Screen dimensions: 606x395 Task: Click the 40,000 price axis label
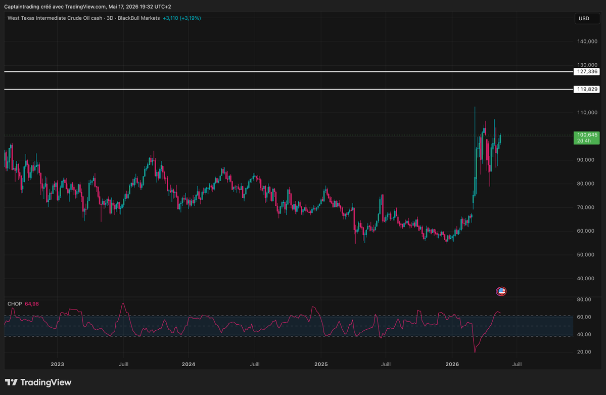[585, 279]
